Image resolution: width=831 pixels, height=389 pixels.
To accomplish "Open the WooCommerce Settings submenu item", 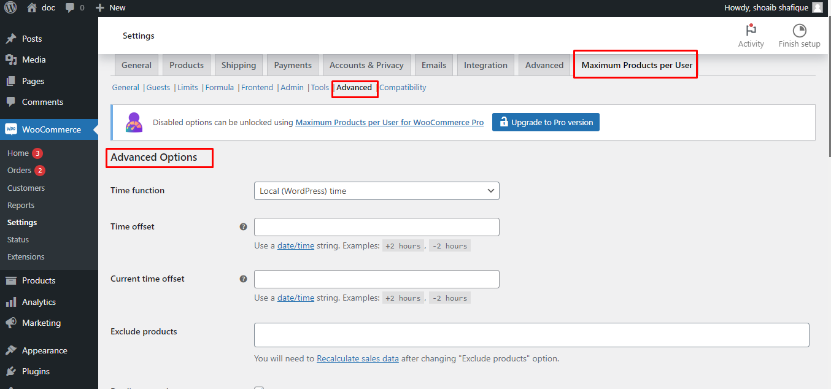I will point(22,222).
